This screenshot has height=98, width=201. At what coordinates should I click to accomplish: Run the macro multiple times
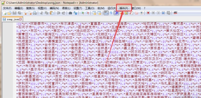pyautogui.click(x=163, y=13)
